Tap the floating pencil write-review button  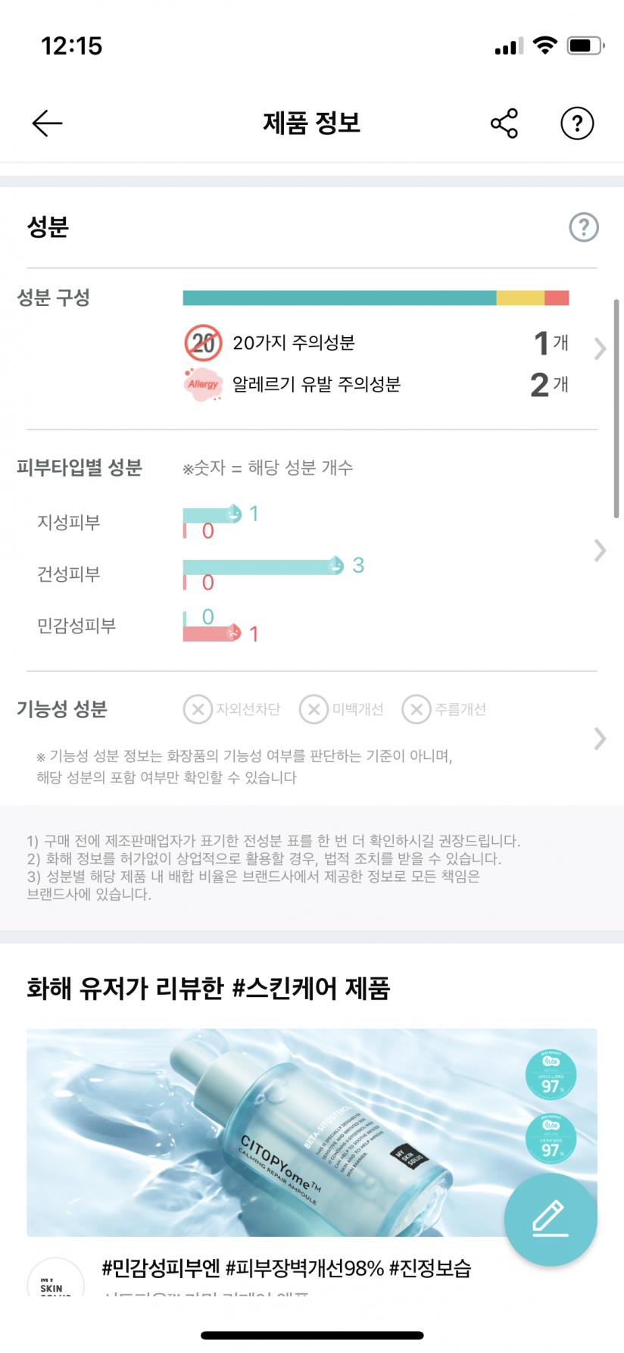click(x=551, y=1218)
